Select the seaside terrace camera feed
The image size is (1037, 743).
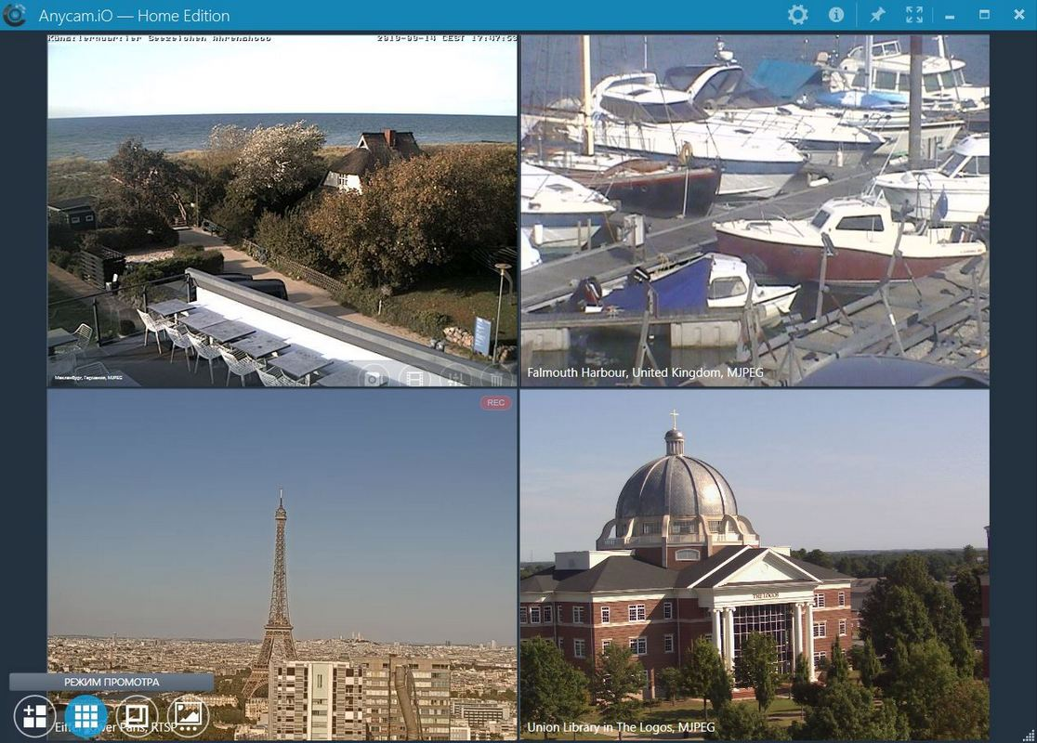[282, 210]
